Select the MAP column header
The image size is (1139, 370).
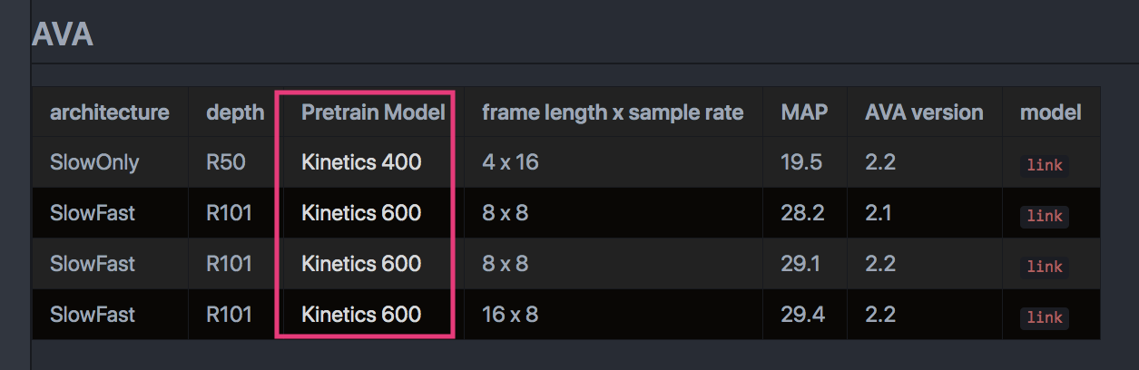click(804, 112)
